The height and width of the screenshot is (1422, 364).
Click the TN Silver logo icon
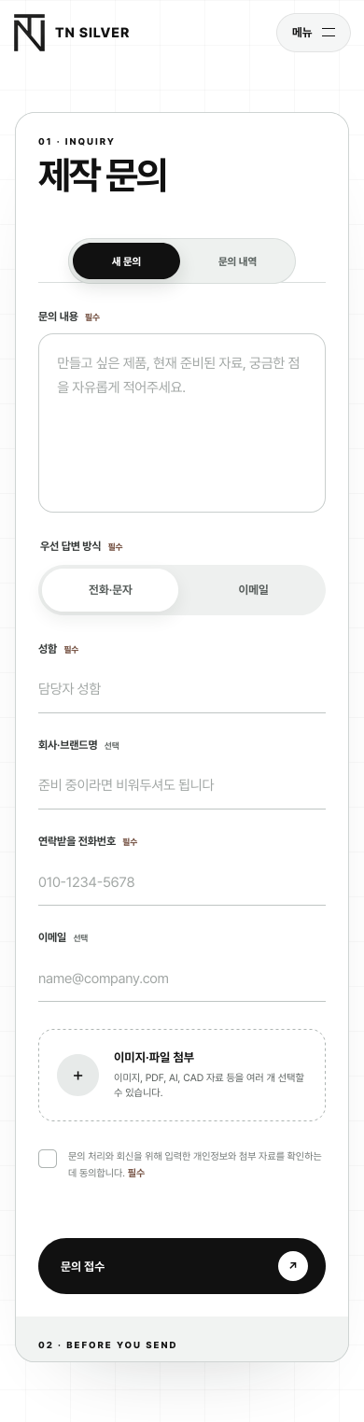(29, 33)
